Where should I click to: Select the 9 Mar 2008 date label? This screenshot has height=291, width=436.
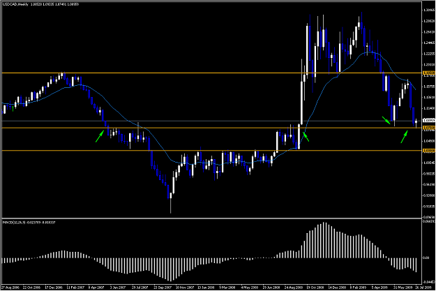point(227,287)
